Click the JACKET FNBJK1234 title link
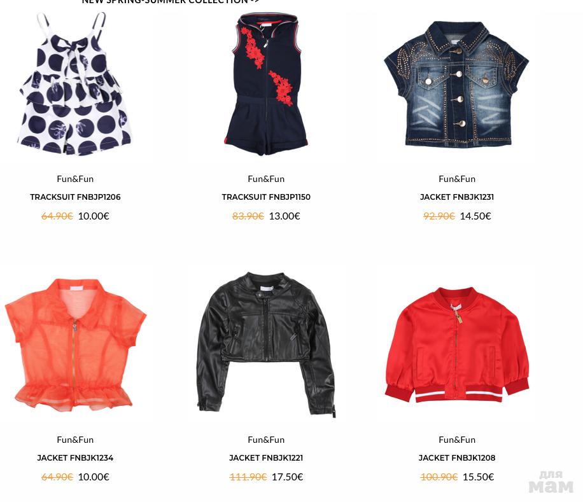Image resolution: width=583 pixels, height=502 pixels. point(75,458)
